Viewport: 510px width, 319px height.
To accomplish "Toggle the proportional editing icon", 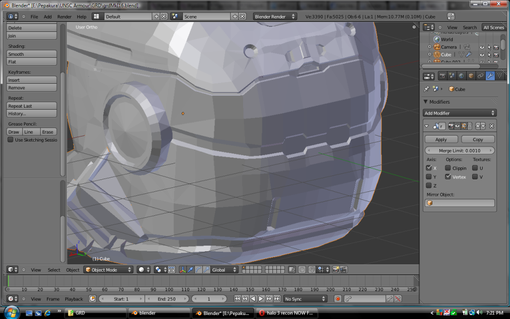I will click(302, 270).
